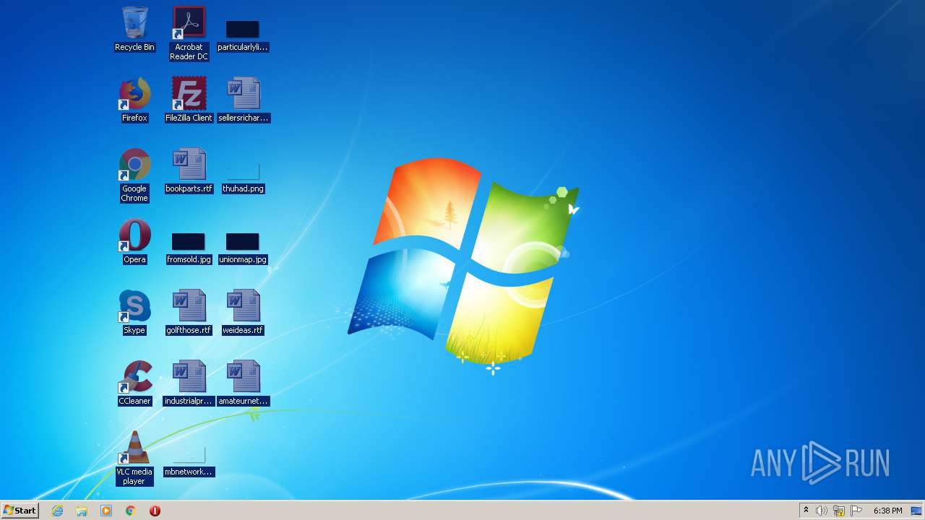Viewport: 925px width, 520px height.
Task: Show hidden tray icons arrow
Action: (x=806, y=511)
